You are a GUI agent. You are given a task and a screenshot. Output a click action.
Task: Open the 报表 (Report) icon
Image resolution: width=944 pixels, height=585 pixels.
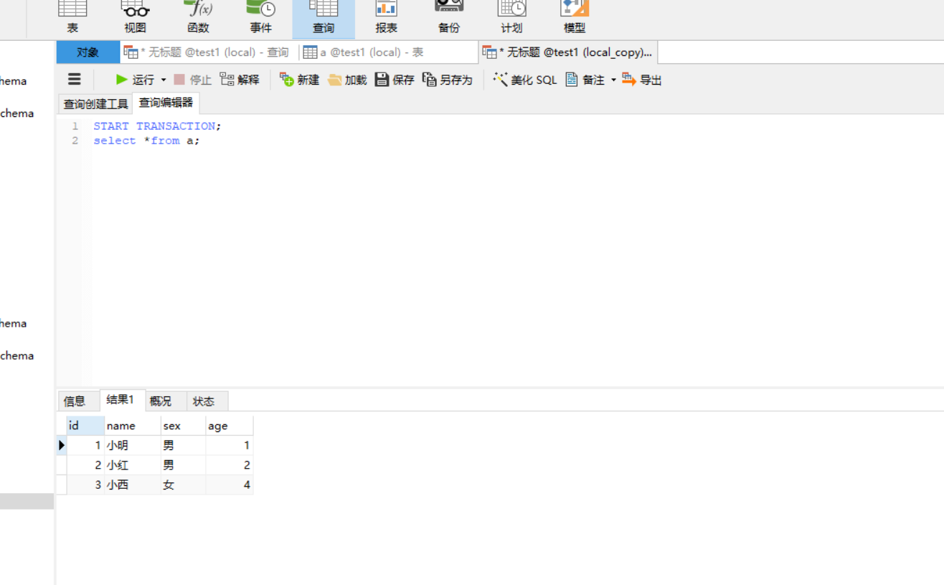pos(386,18)
